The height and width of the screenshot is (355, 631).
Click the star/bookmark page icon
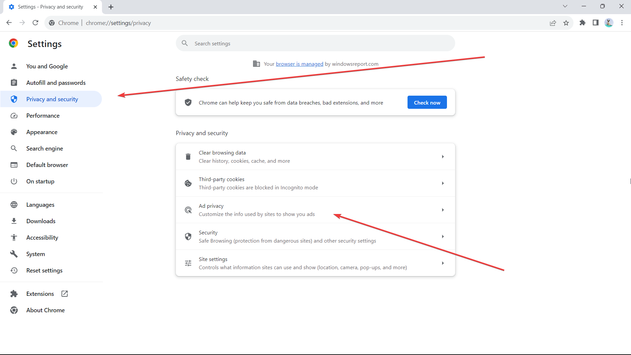point(566,23)
